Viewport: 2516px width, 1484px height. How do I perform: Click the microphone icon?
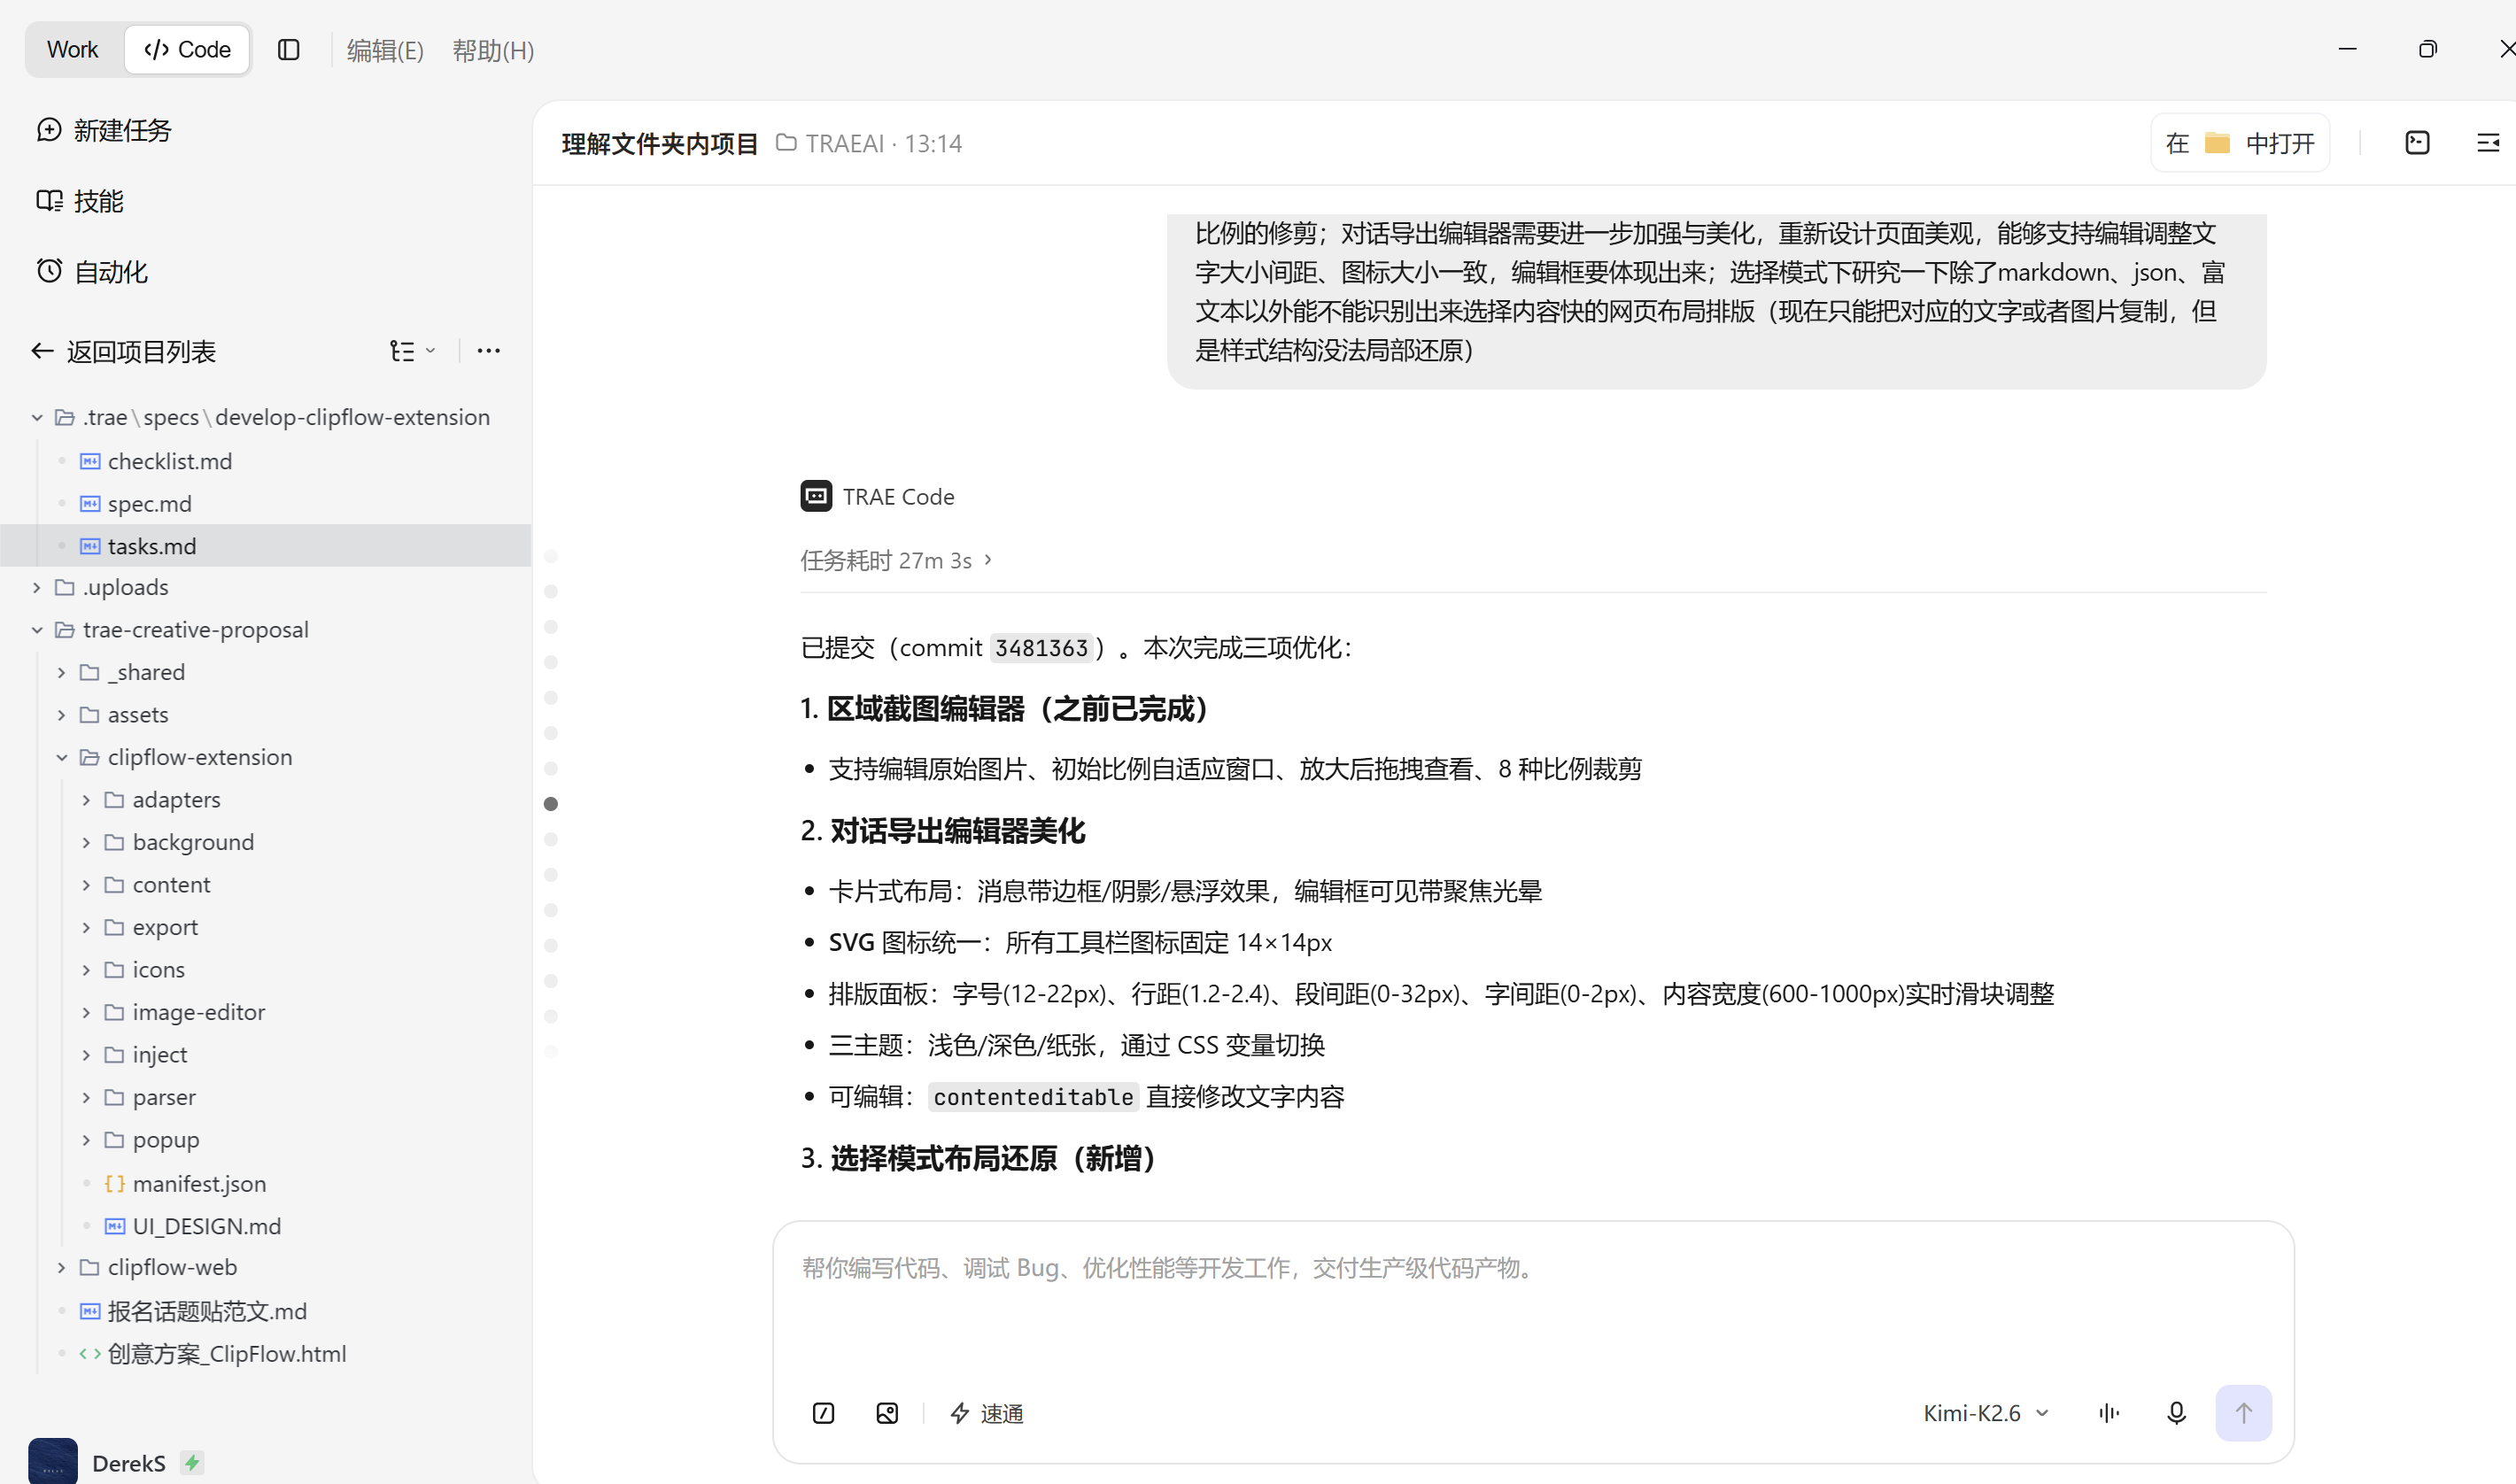pos(2176,1413)
